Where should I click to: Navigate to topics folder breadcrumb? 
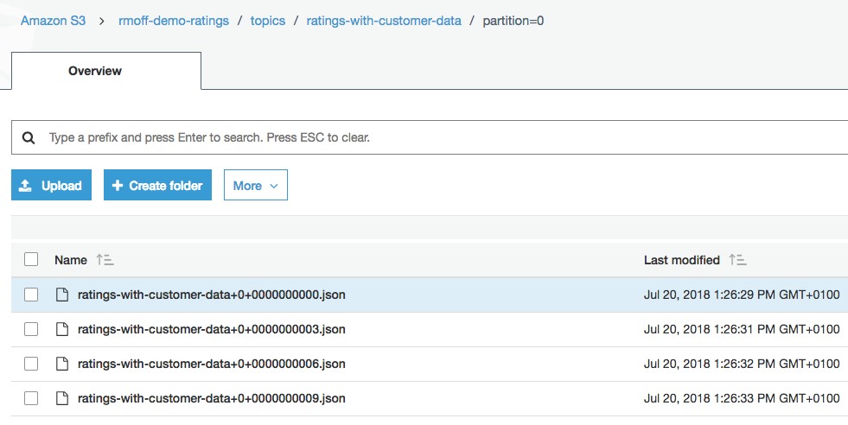pyautogui.click(x=268, y=21)
